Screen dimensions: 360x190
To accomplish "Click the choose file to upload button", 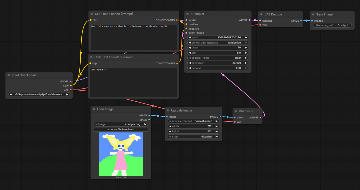I will (x=121, y=129).
